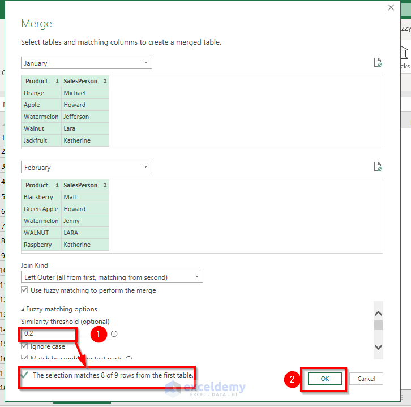
Task: Toggle the Ignore case checkbox
Action: click(x=24, y=346)
